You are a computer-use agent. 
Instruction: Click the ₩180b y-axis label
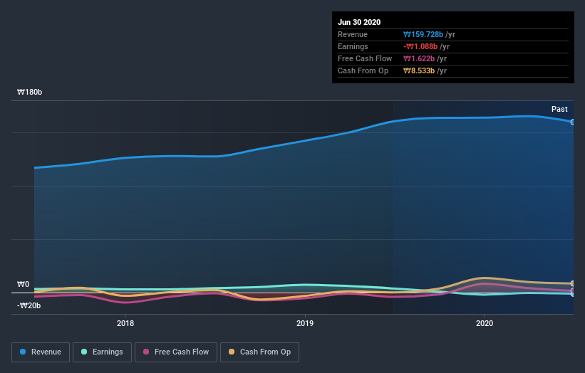pyautogui.click(x=29, y=92)
